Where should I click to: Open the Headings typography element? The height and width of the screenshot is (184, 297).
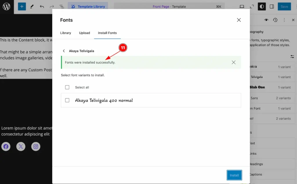(272, 164)
